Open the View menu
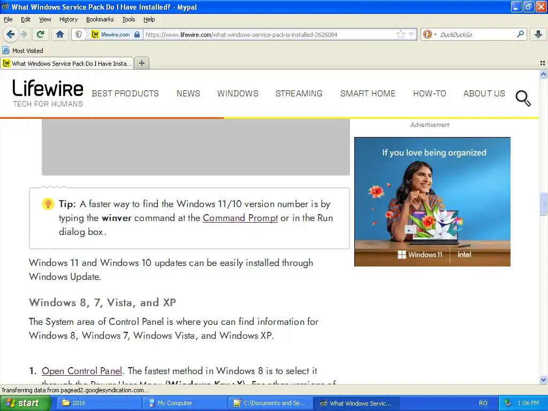Image resolution: width=548 pixels, height=411 pixels. (x=45, y=19)
